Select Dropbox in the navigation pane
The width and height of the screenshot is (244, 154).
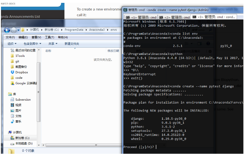coord(22,72)
